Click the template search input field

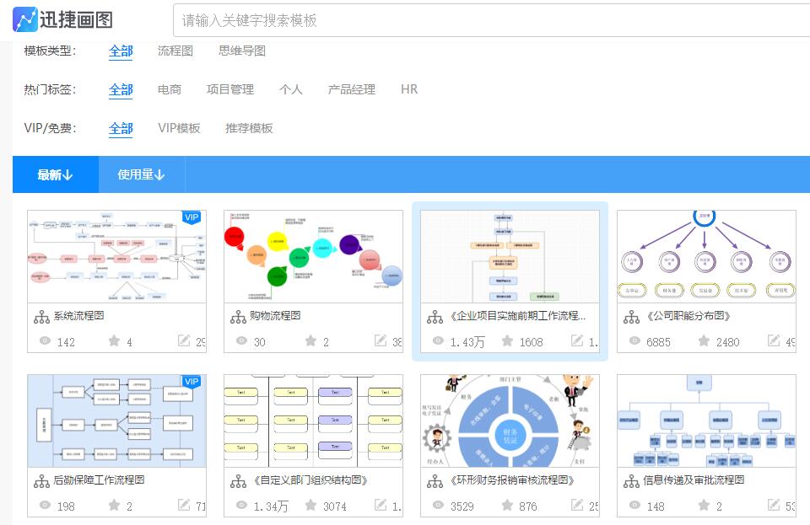click(422, 18)
